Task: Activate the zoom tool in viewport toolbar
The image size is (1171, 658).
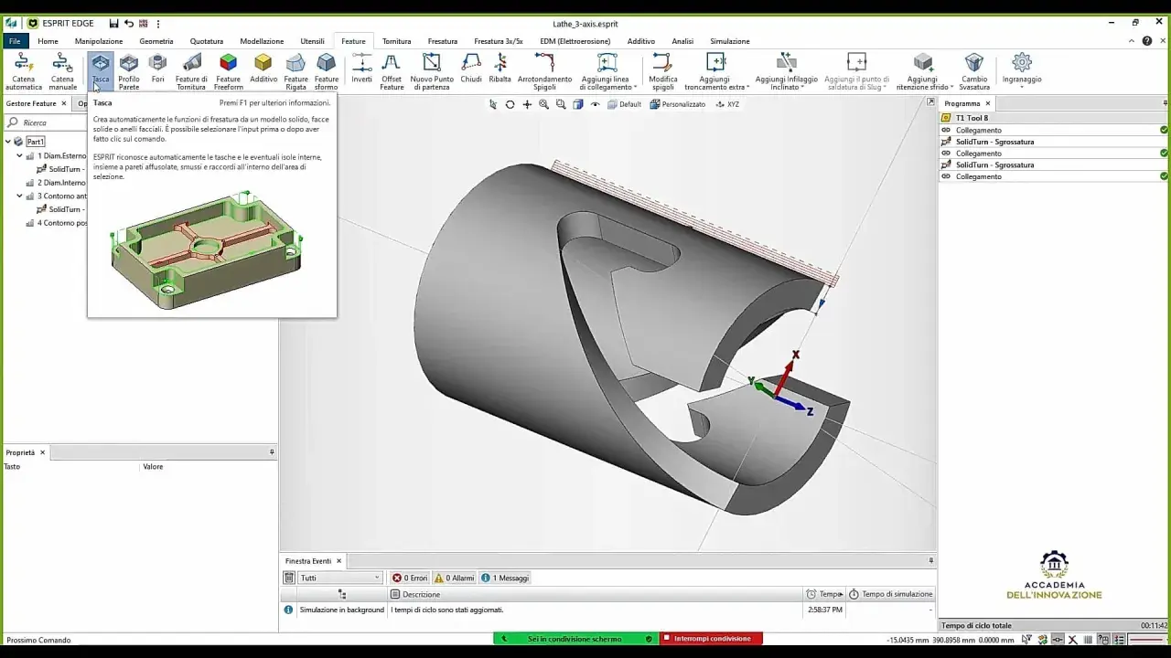Action: coord(543,104)
